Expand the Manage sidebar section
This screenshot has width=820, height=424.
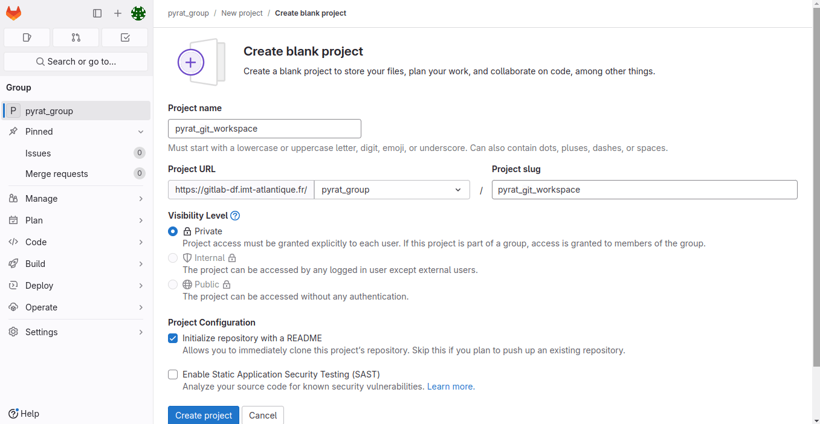[x=76, y=199]
